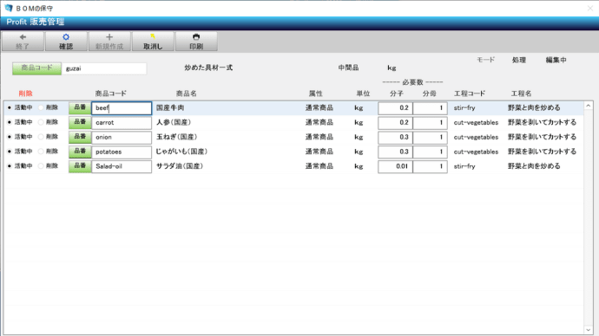Select 削除 radio for beef row

41,107
